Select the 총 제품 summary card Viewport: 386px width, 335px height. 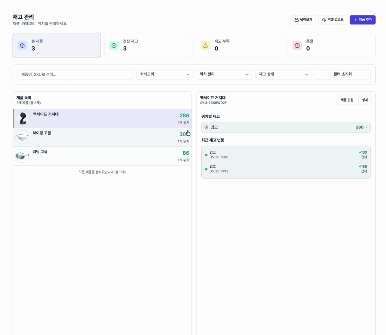click(57, 45)
